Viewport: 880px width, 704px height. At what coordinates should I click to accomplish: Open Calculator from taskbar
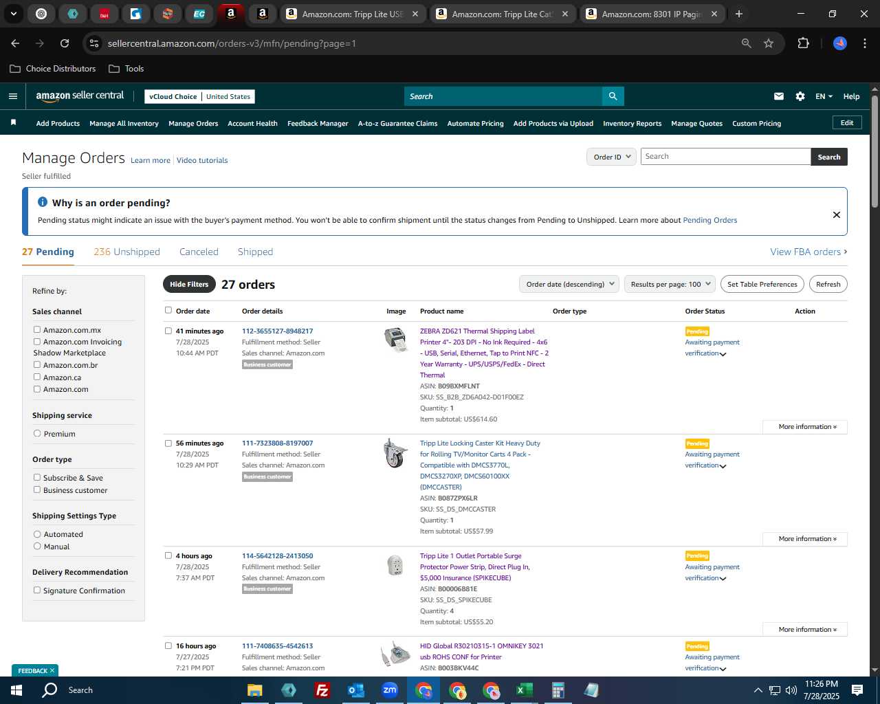pyautogui.click(x=558, y=690)
